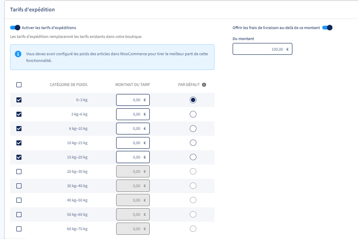The width and height of the screenshot is (358, 239).
Task: Select 0–3 kg as default rate
Action: click(x=193, y=100)
